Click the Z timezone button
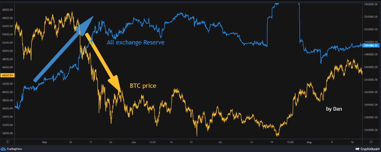 [7, 142]
